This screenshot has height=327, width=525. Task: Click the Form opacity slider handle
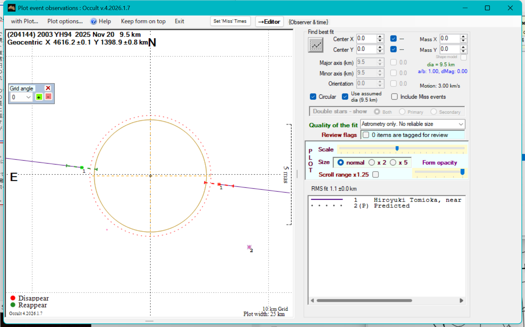[462, 172]
